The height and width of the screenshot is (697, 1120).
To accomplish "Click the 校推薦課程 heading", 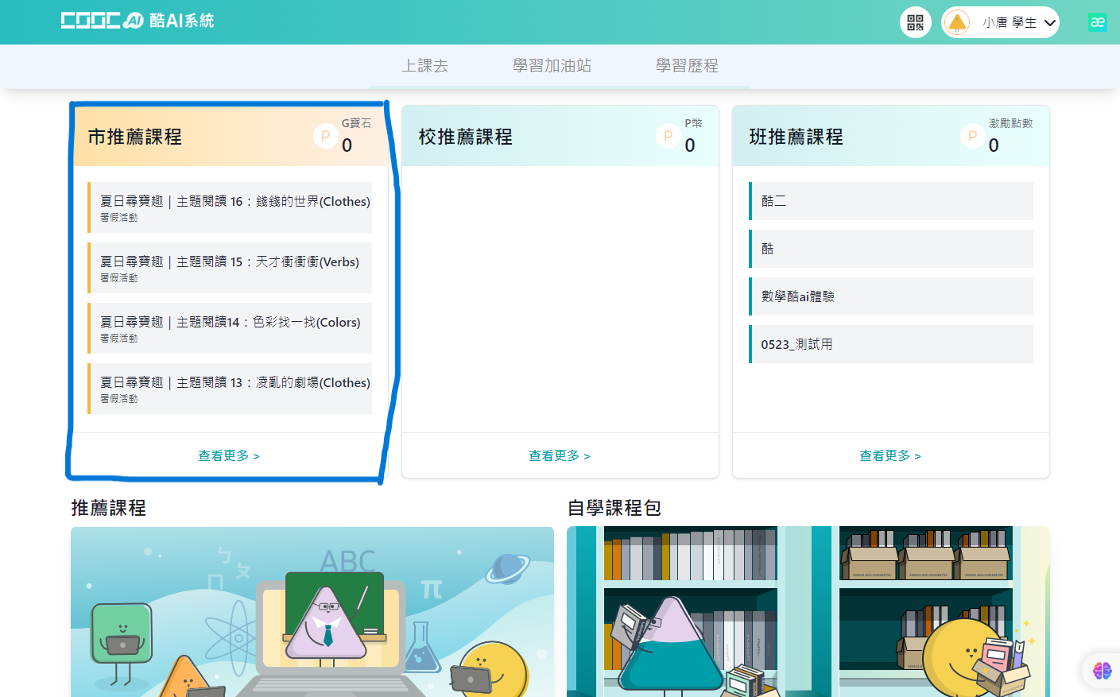I will coord(466,137).
